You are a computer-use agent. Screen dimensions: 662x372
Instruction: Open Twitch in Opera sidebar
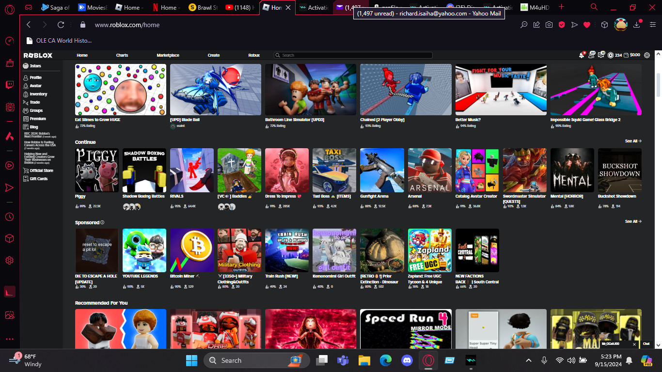click(9, 85)
